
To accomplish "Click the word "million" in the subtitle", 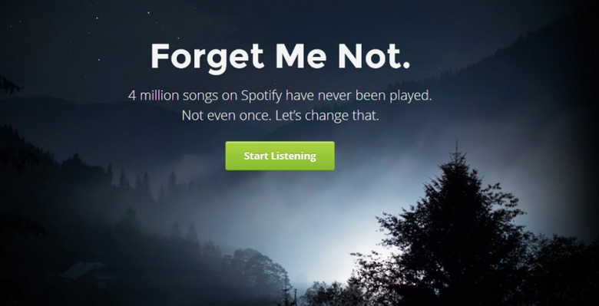I will click(159, 95).
